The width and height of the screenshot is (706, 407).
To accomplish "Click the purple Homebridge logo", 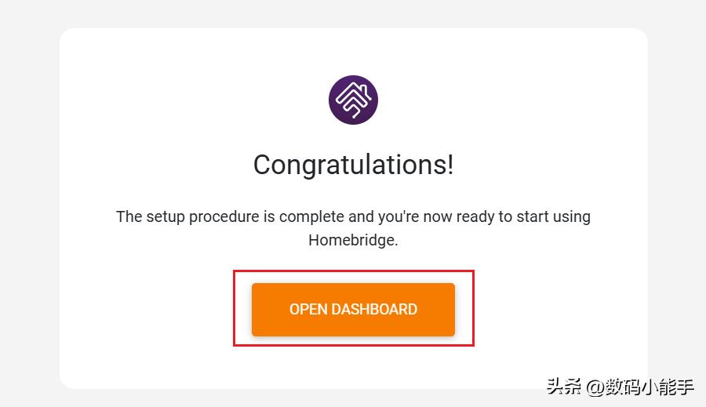I will coord(353,100).
